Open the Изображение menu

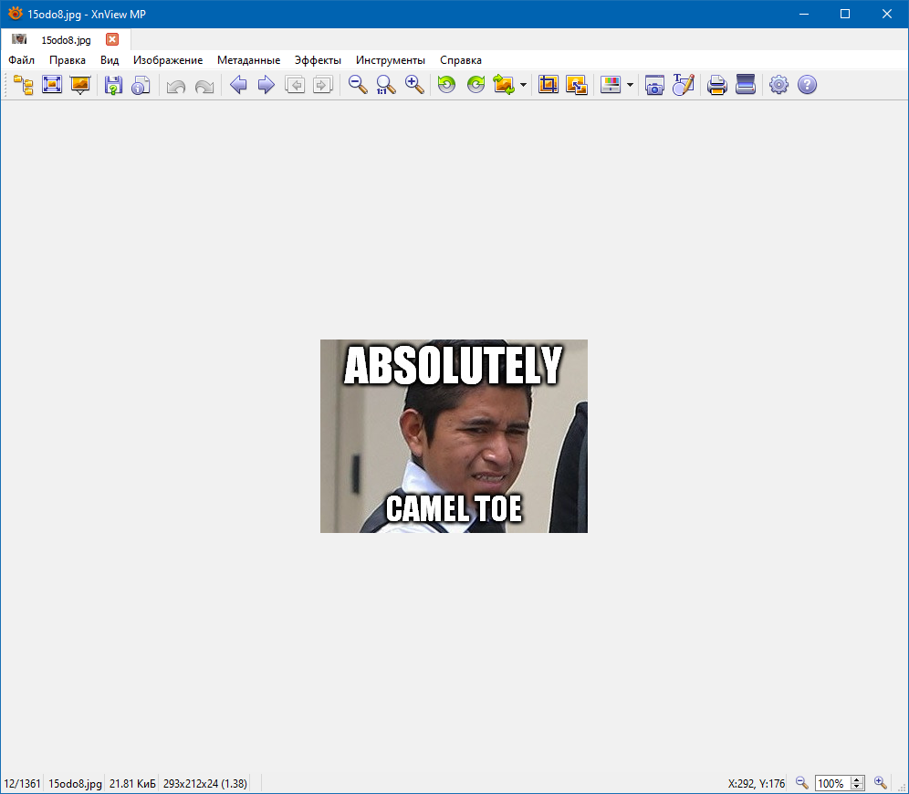[168, 60]
